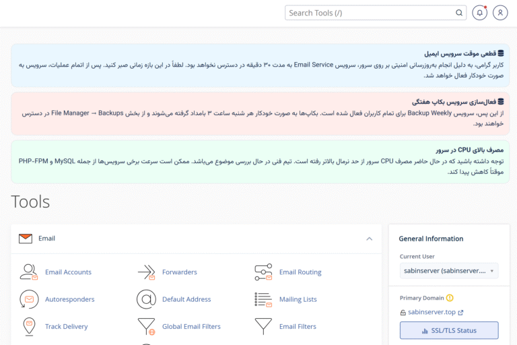This screenshot has width=517, height=345.
Task: Open the Mailing Lists icon
Action: coord(263,299)
